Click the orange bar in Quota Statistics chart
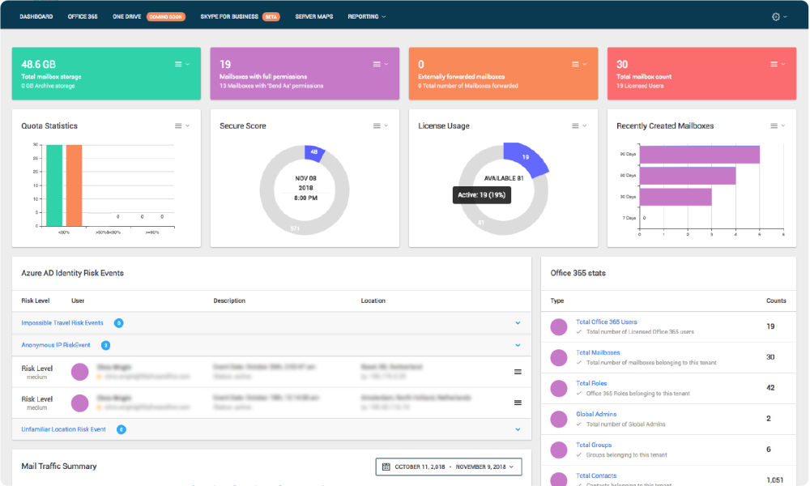Viewport: 810px width, 486px height. click(x=74, y=185)
